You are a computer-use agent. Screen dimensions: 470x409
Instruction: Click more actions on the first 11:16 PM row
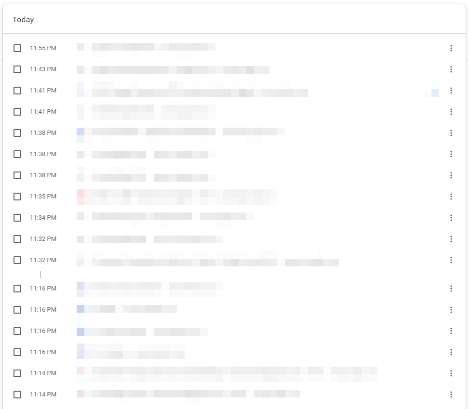451,289
